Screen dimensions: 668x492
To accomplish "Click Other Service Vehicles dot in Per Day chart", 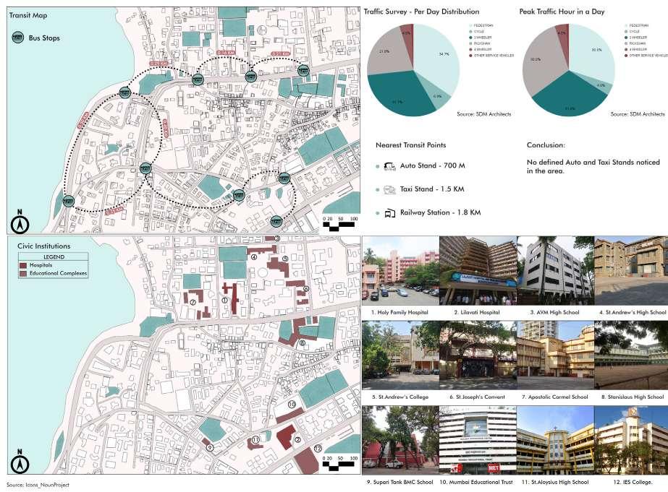I will (x=470, y=56).
